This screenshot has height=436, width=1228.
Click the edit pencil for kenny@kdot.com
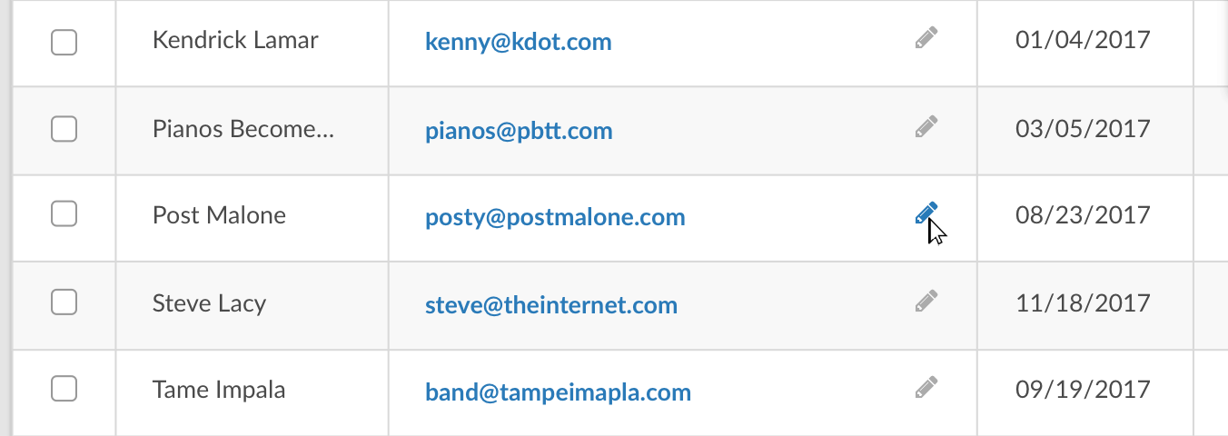(926, 38)
